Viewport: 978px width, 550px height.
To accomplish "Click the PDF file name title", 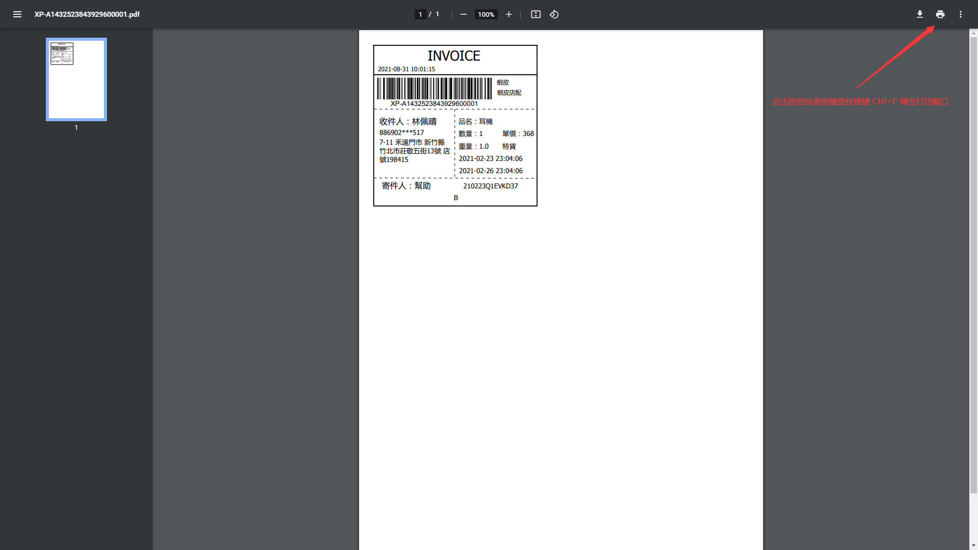I will (87, 14).
